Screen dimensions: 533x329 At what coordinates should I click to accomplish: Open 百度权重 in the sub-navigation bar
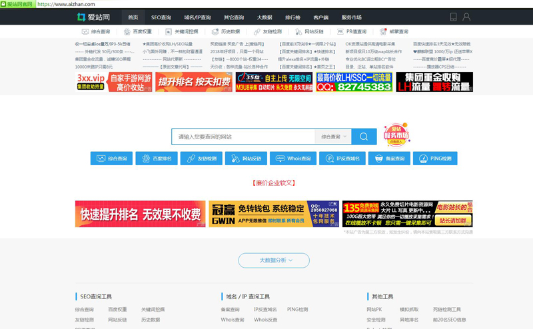tap(137, 31)
